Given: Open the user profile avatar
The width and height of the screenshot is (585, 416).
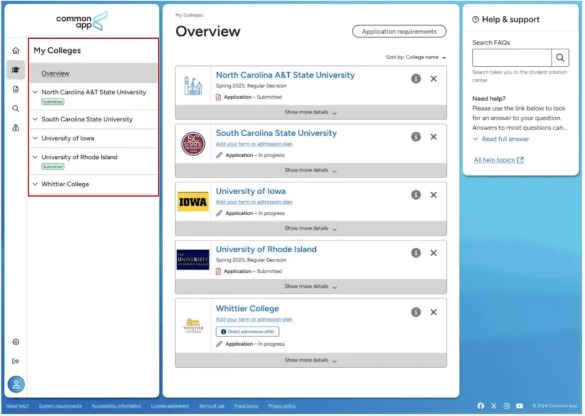Looking at the screenshot, I should point(16,385).
